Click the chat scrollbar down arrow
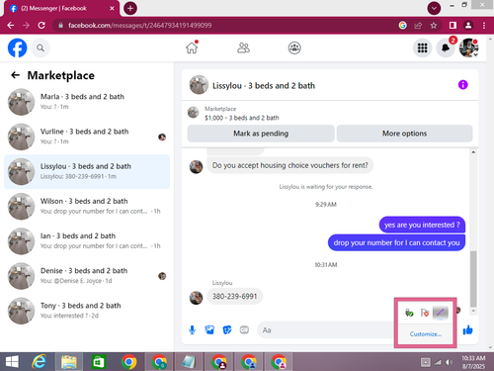494x371 pixels. coord(473,311)
